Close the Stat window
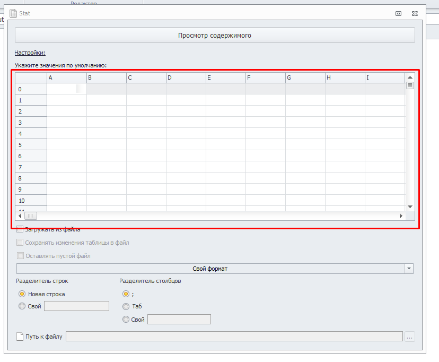 coord(415,13)
